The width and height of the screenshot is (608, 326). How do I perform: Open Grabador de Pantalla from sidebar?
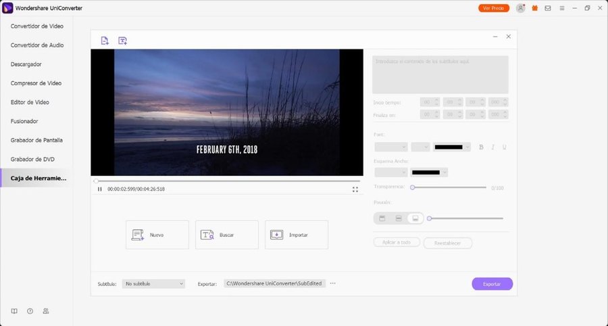36,140
